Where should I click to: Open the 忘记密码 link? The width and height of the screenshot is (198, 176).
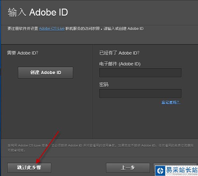171,103
